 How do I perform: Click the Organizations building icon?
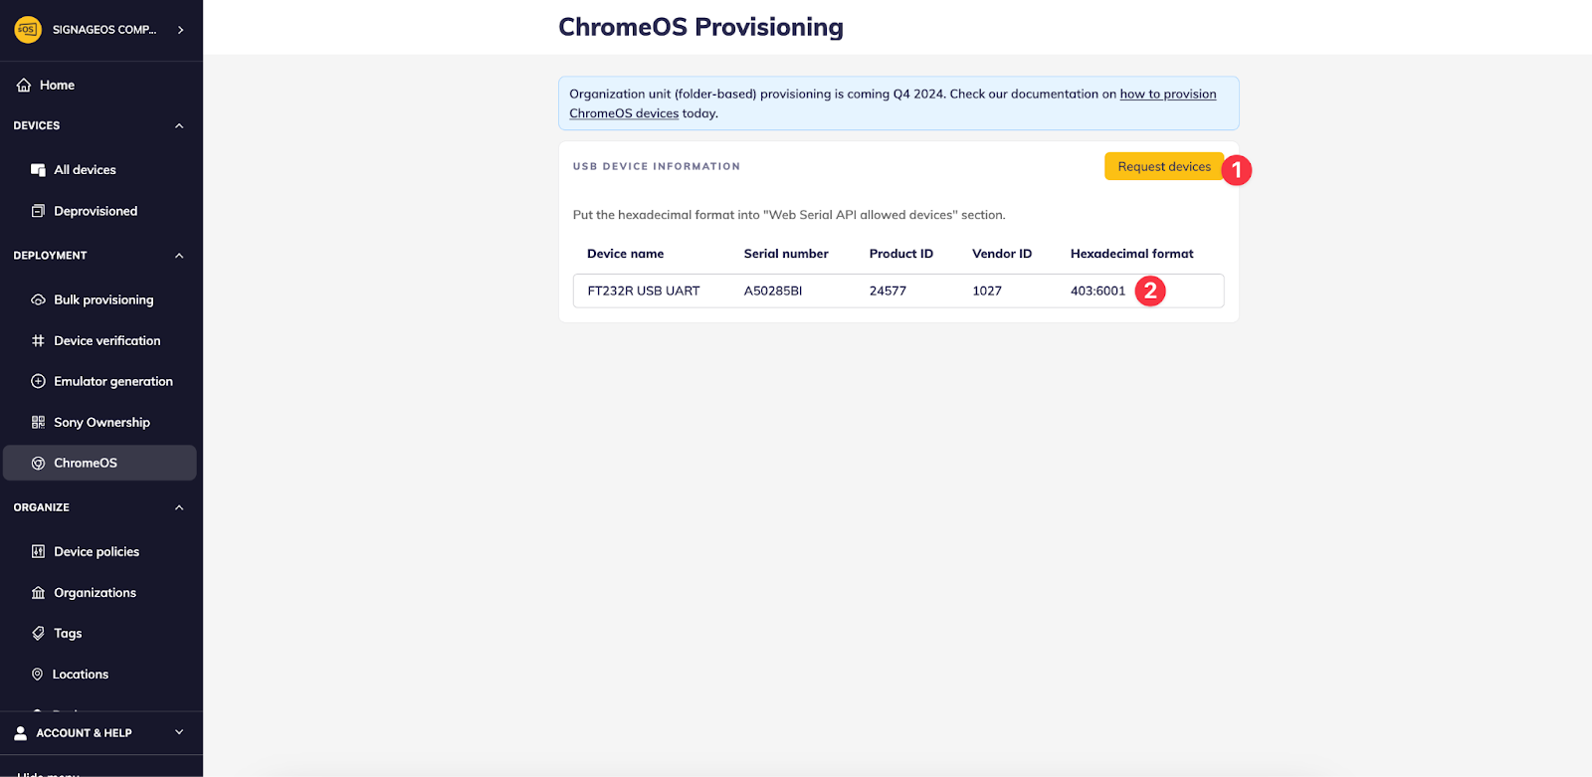point(38,593)
